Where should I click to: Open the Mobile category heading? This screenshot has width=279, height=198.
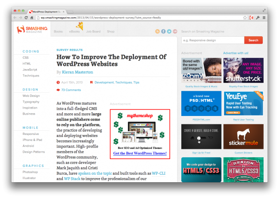[x=30, y=128]
